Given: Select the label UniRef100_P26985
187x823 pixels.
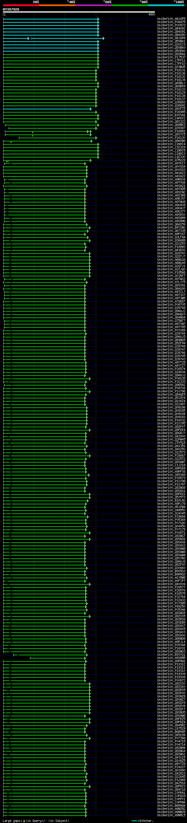Looking at the screenshot, I should tap(171, 112).
